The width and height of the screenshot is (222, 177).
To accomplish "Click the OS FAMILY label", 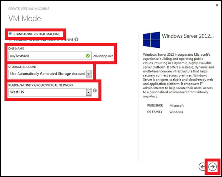I will click(x=155, y=112).
